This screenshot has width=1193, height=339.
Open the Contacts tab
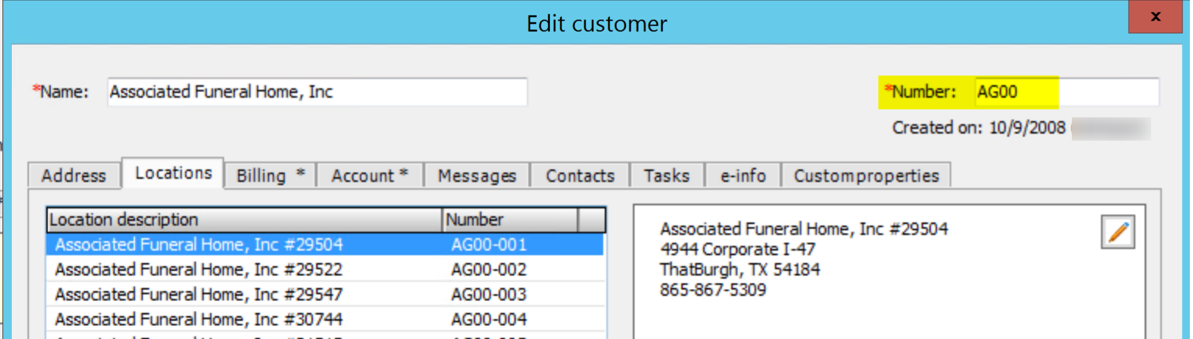coord(580,175)
